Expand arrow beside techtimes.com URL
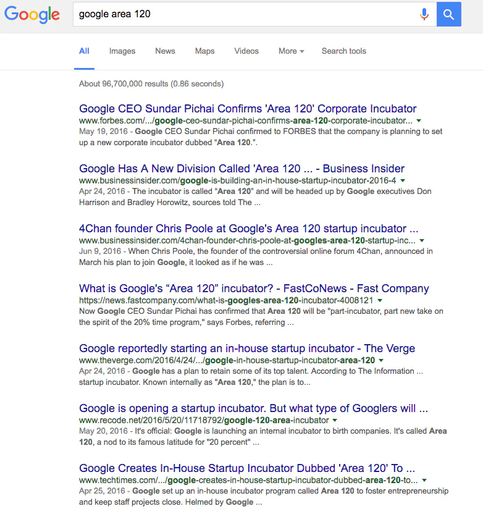This screenshot has height=514, width=483. tap(424, 481)
